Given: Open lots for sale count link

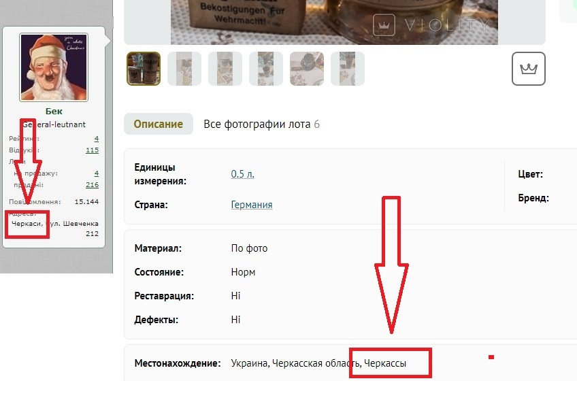Looking at the screenshot, I should tap(97, 173).
